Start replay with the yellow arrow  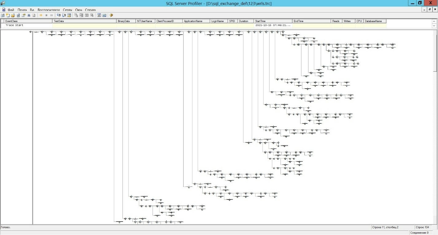point(41,15)
